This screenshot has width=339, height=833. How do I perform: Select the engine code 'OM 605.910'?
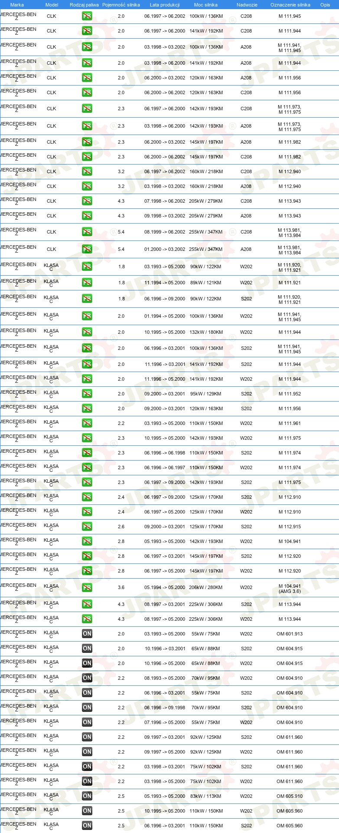(x=290, y=796)
